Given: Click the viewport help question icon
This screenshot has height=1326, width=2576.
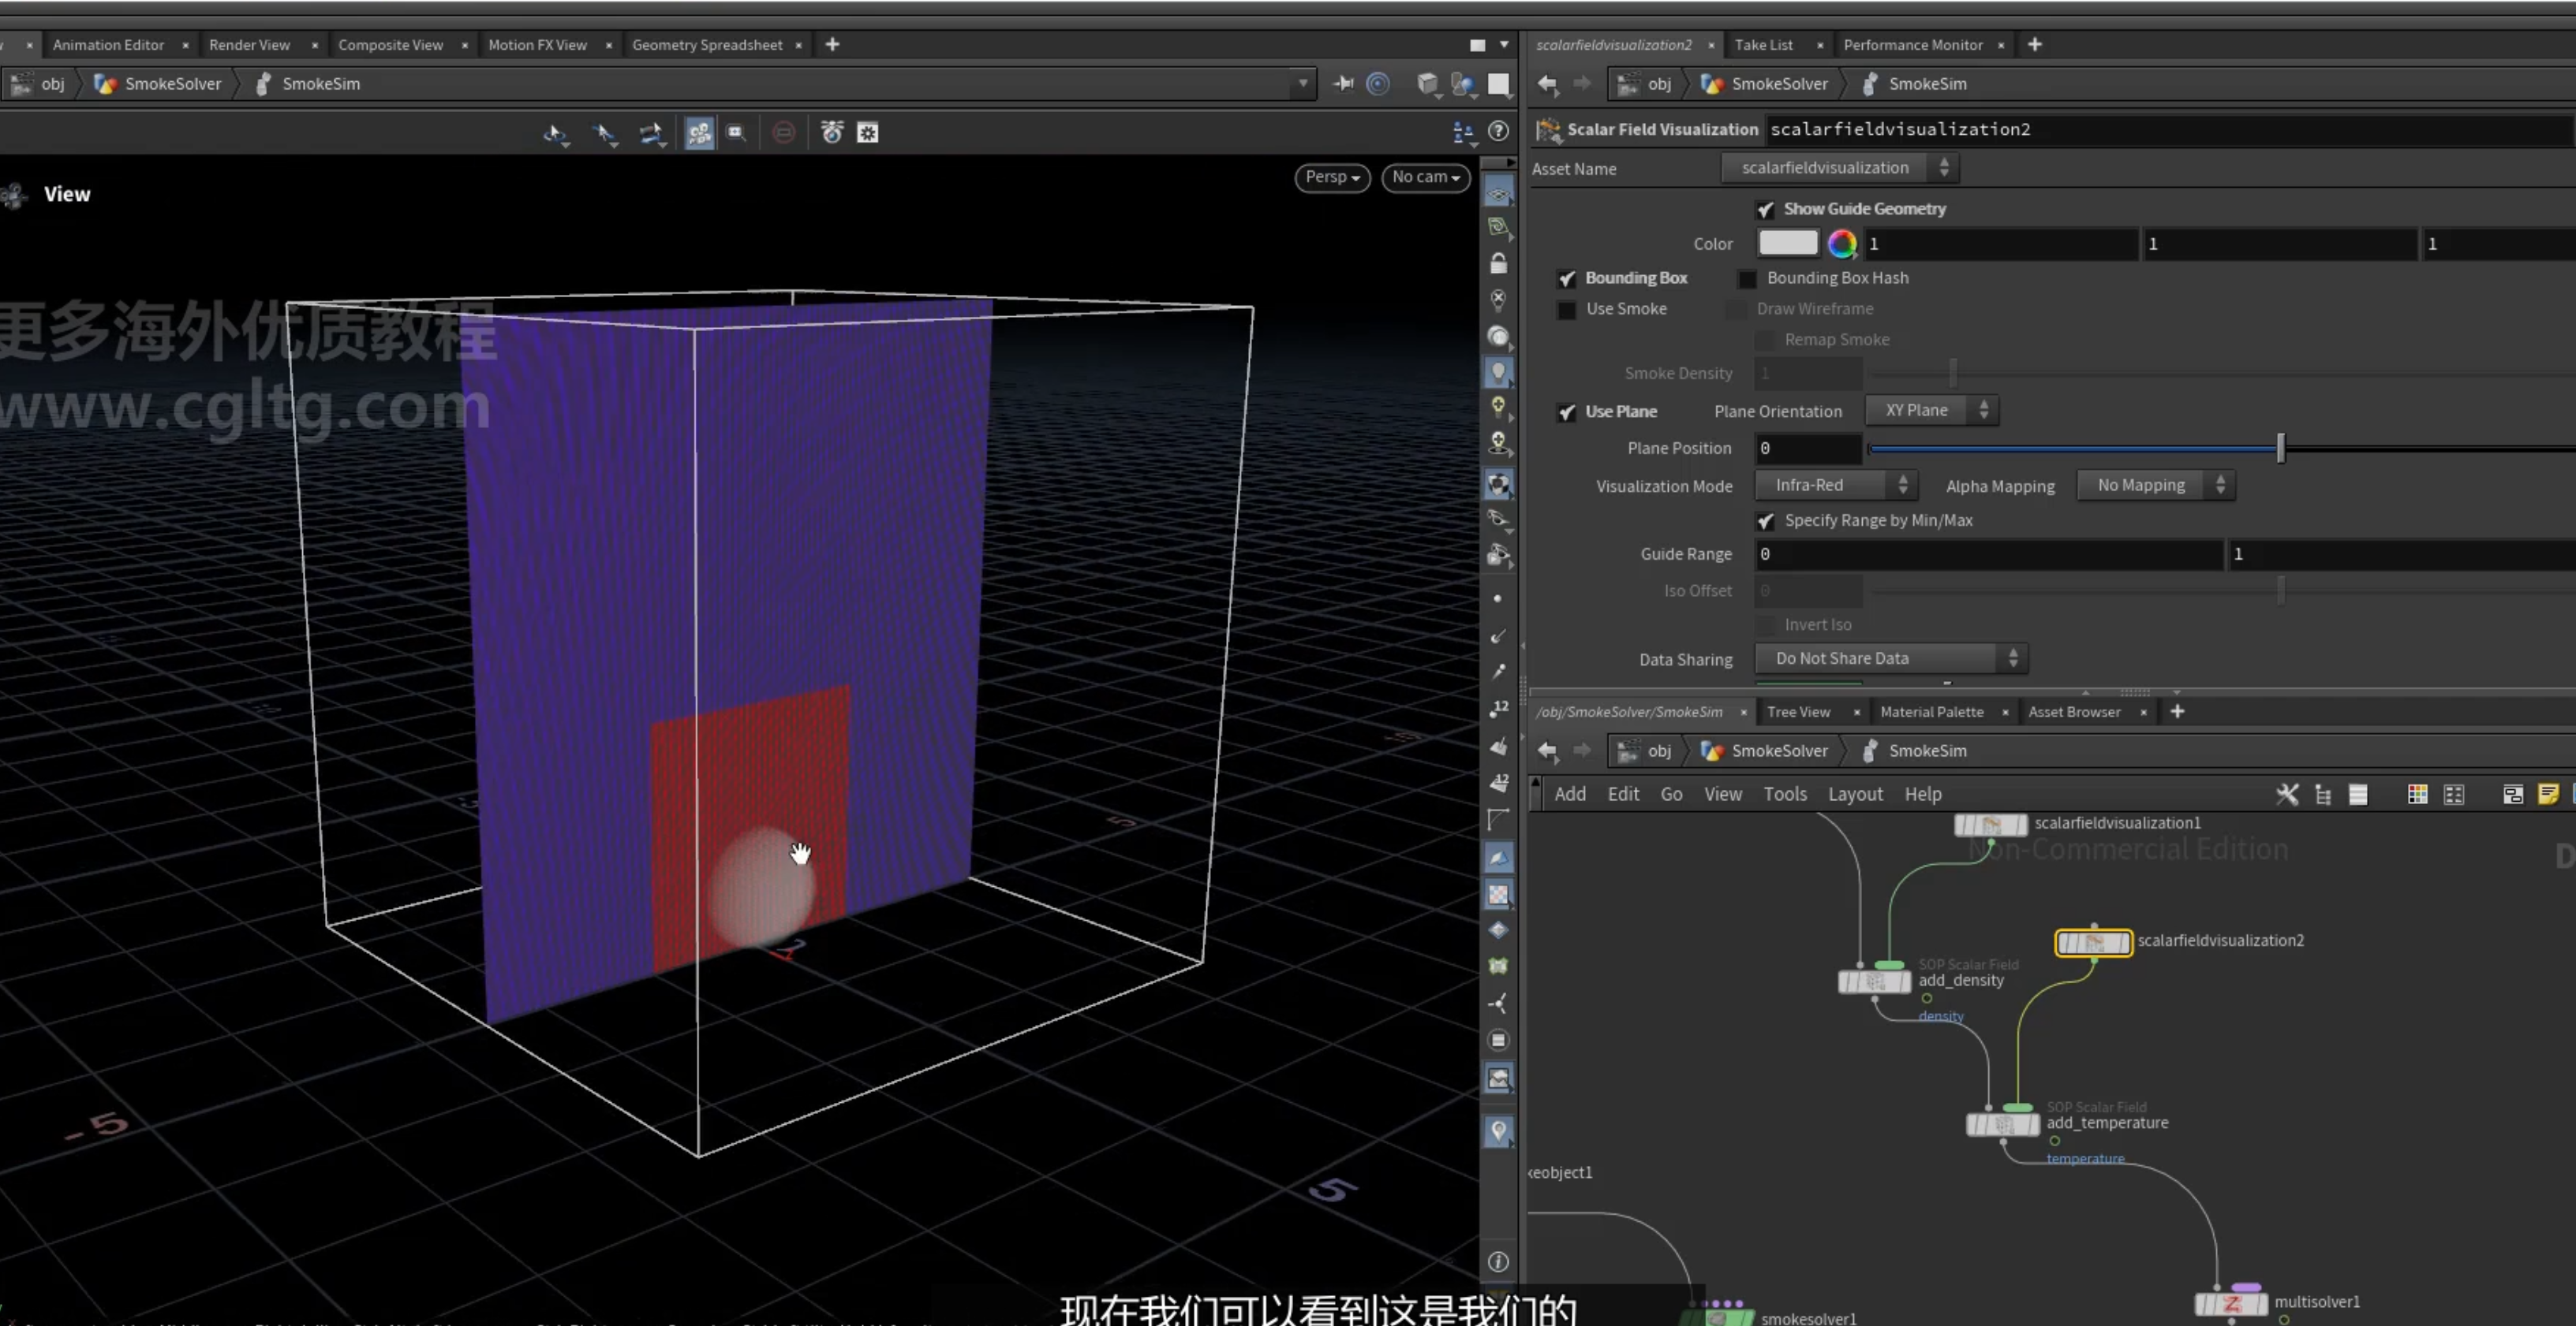Looking at the screenshot, I should tap(1498, 131).
